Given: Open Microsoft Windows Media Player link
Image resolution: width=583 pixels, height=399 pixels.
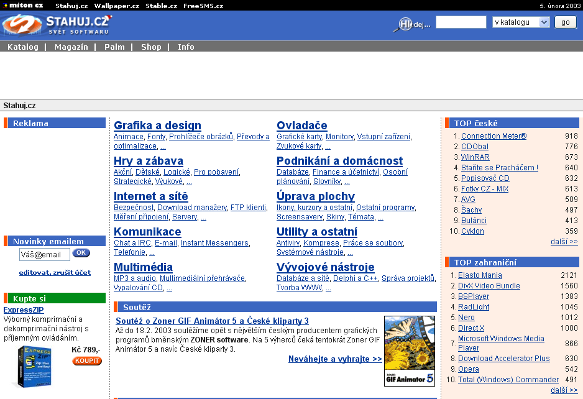Looking at the screenshot, I should (x=501, y=343).
